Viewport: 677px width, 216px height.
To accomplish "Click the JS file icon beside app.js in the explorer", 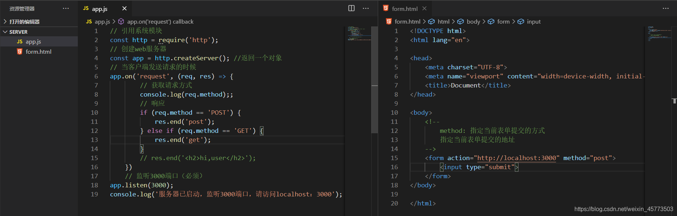I will [x=20, y=42].
